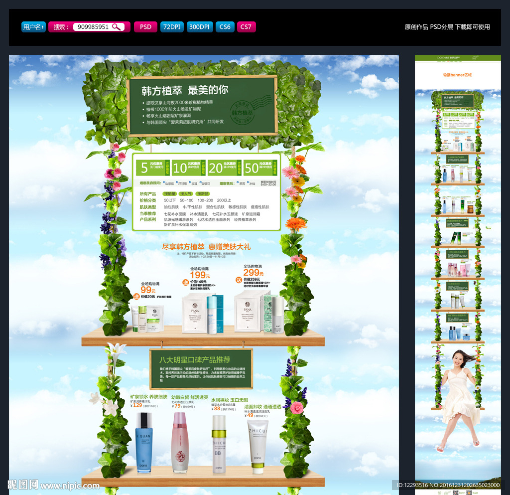Contact beauty advisor 玫瑰
Image resolution: width=510 pixels, height=495 pixels.
pyautogui.click(x=193, y=183)
